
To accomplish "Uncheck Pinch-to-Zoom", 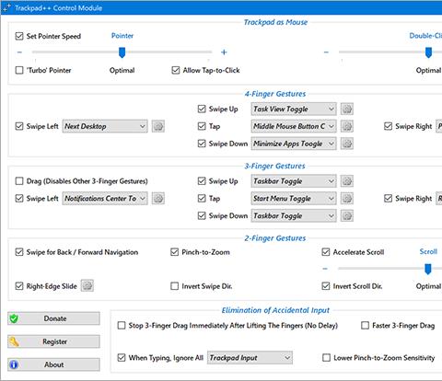I will click(174, 252).
